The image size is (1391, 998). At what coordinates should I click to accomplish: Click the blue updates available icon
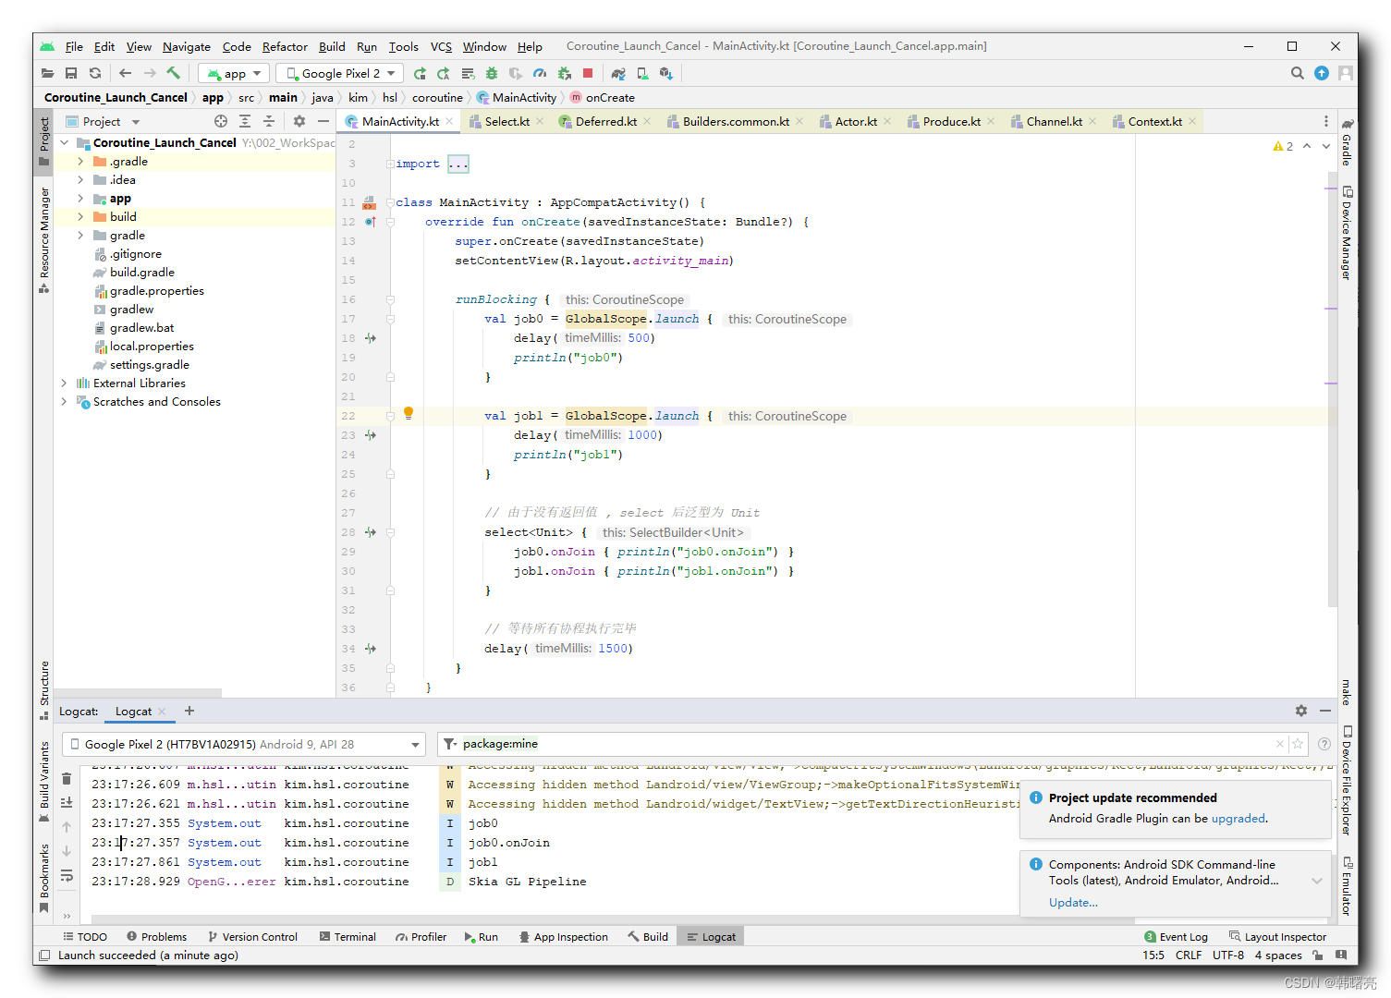point(1322,73)
